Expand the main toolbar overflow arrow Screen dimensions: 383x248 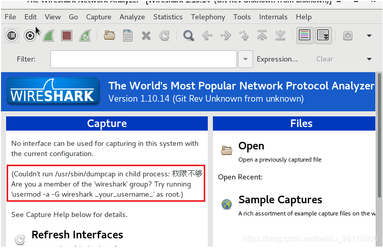[x=369, y=36]
